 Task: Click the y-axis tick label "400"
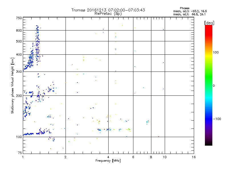pyautogui.click(x=19, y=54)
